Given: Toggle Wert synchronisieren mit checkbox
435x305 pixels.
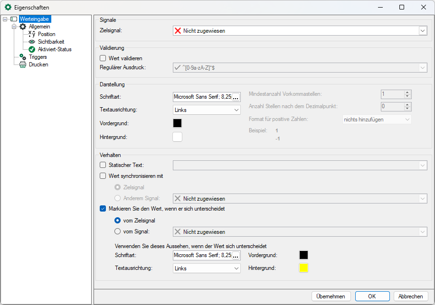Looking at the screenshot, I should click(x=103, y=176).
